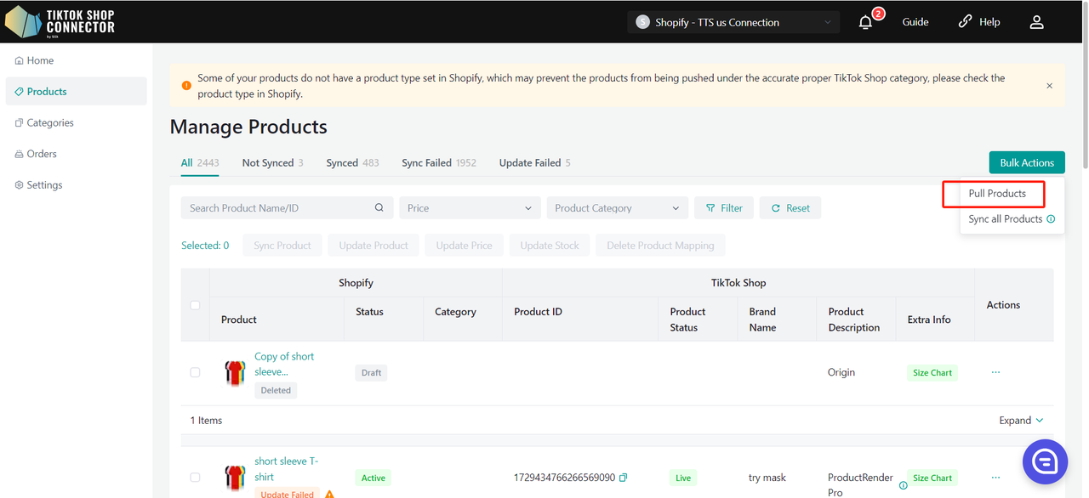Click info icon beside Sync all Products
This screenshot has height=498, width=1089.
(x=1051, y=219)
